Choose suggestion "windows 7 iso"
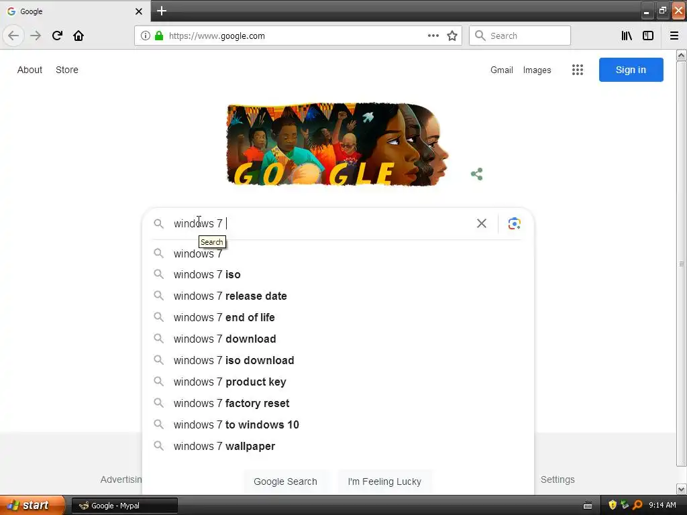This screenshot has height=515, width=687. (x=338, y=274)
